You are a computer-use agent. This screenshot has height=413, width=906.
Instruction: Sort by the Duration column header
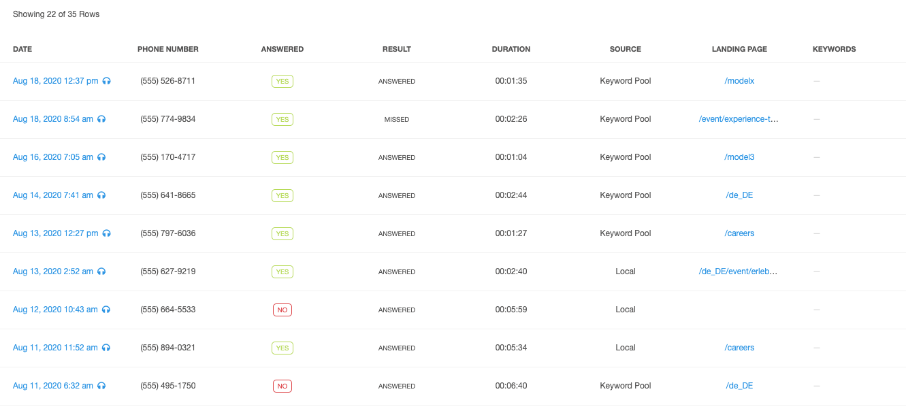pos(511,49)
